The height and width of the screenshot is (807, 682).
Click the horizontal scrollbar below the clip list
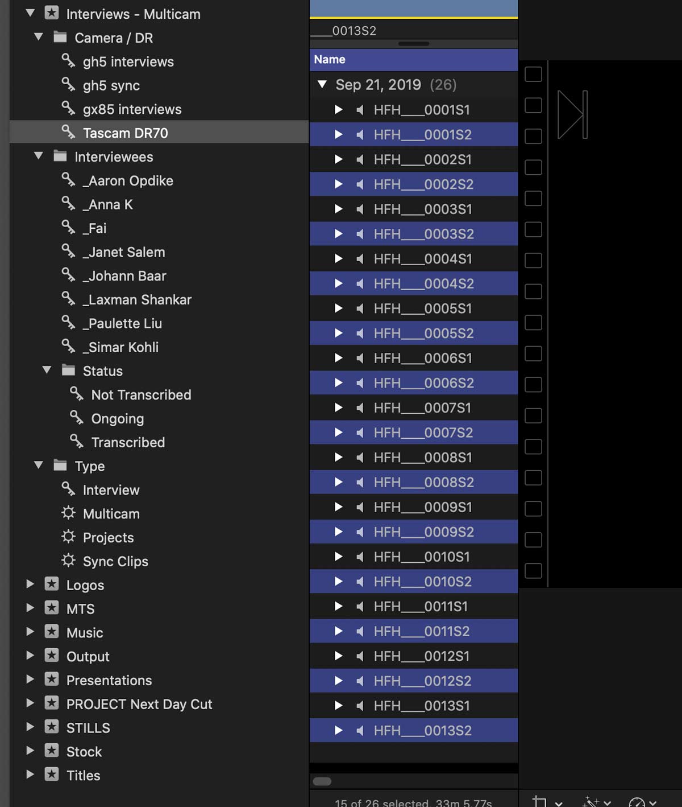322,781
